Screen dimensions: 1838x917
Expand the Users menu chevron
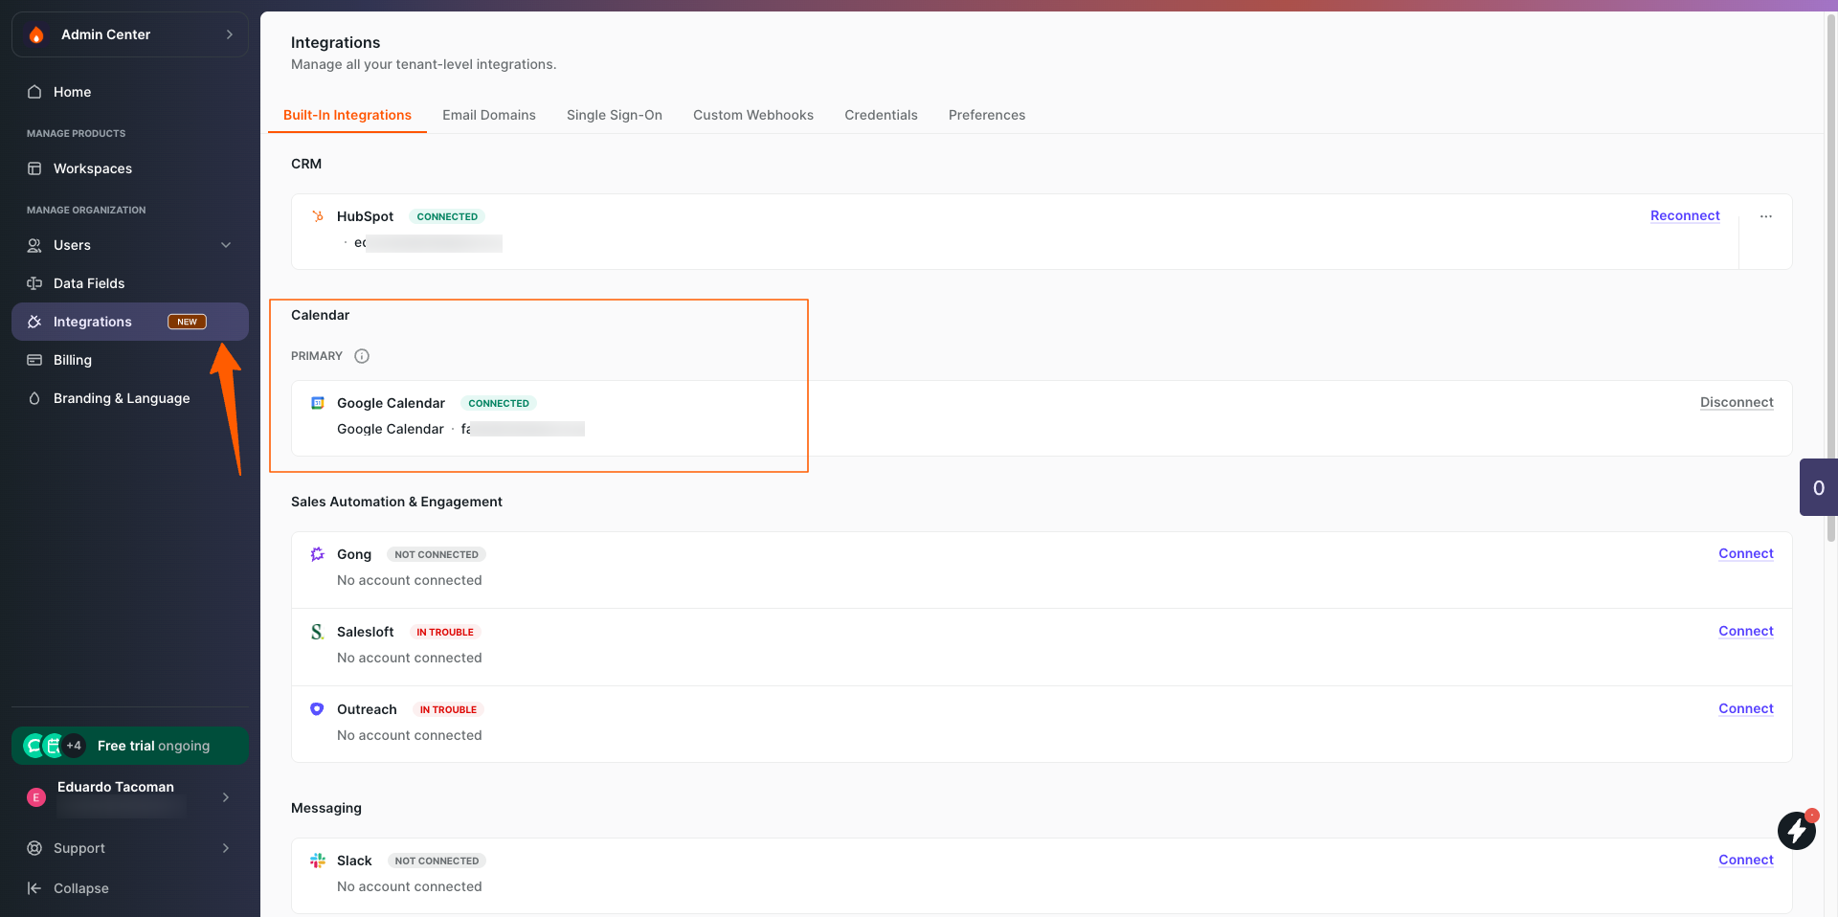point(226,245)
